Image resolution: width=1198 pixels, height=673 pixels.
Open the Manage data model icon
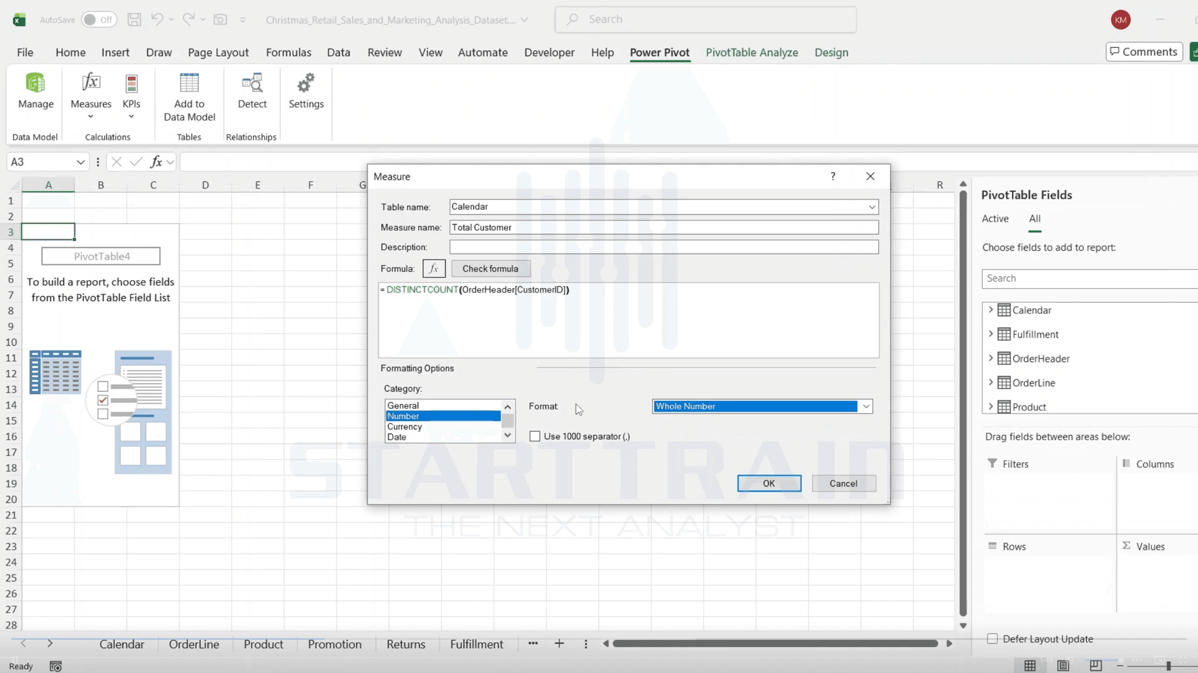(36, 91)
